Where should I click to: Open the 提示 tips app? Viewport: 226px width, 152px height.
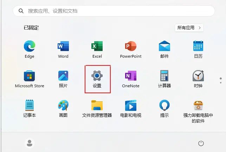(164, 105)
